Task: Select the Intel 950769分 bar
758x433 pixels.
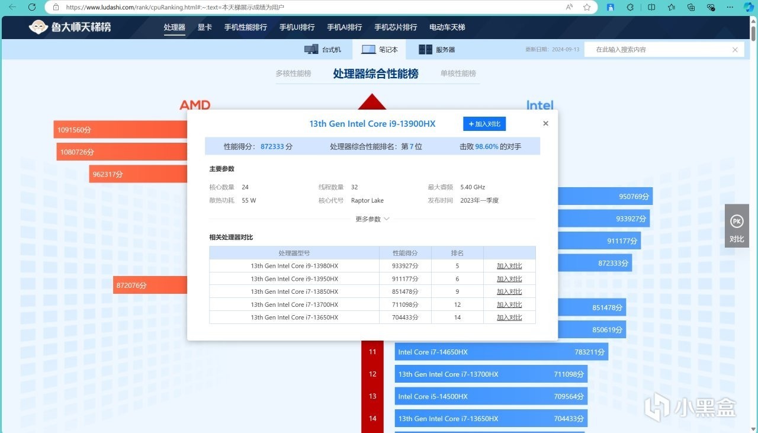Action: pos(605,196)
